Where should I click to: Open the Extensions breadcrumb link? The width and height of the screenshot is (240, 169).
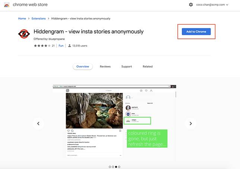[38, 18]
